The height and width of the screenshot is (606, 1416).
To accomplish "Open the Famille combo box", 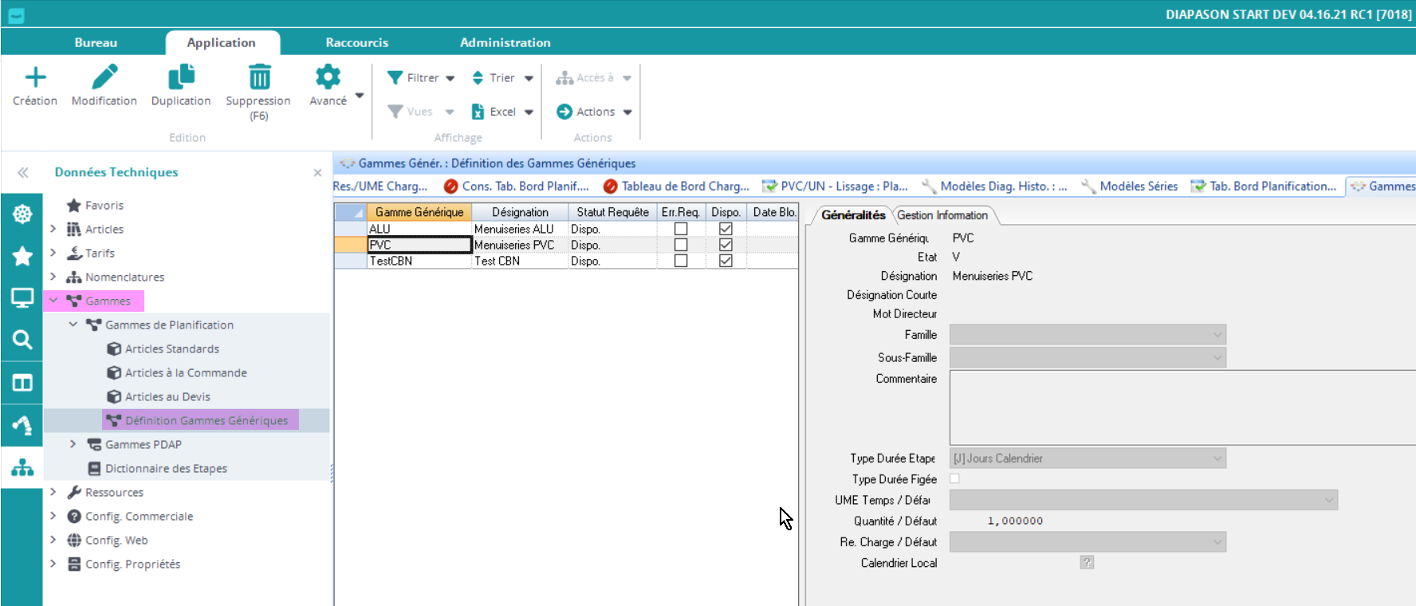I will tap(1087, 335).
